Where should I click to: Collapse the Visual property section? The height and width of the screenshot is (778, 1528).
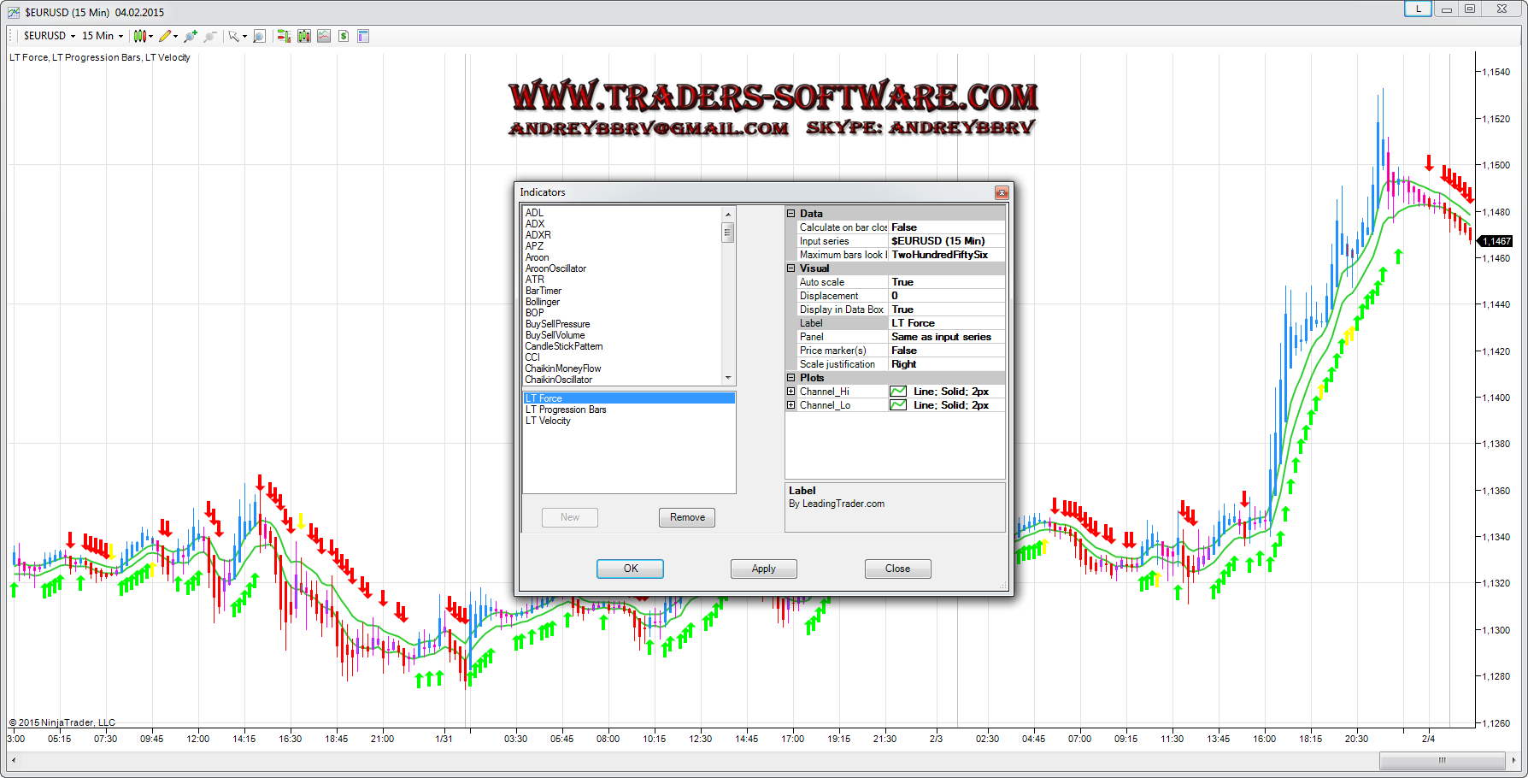tap(791, 268)
